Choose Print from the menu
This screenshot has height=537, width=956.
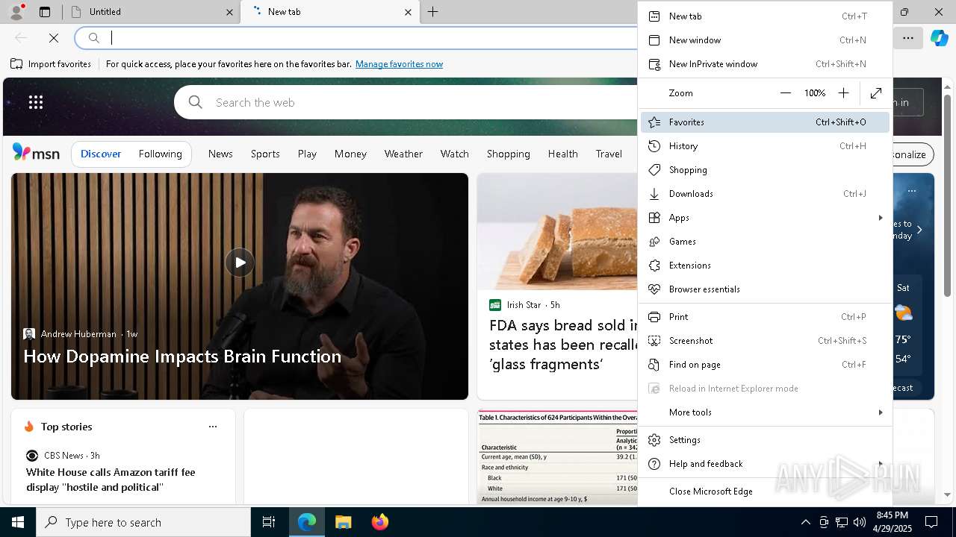click(765, 317)
